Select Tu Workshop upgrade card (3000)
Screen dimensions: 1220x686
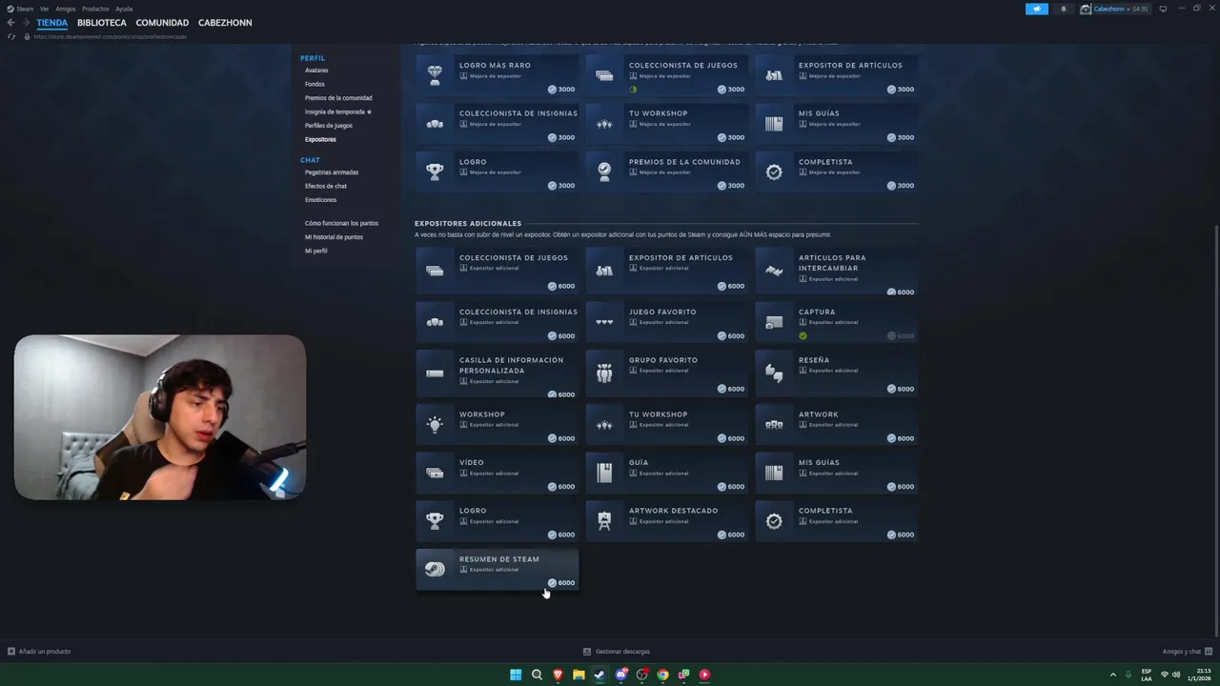[x=667, y=124]
